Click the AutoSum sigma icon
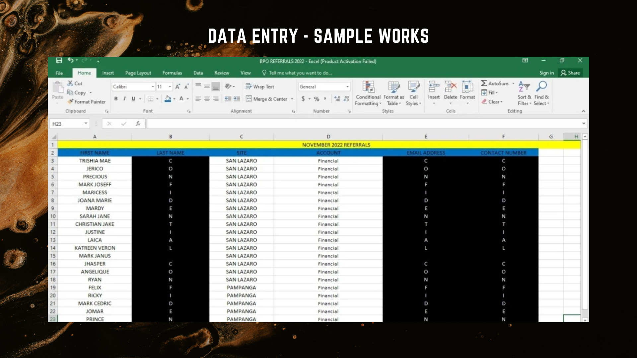The image size is (637, 358). 484,84
